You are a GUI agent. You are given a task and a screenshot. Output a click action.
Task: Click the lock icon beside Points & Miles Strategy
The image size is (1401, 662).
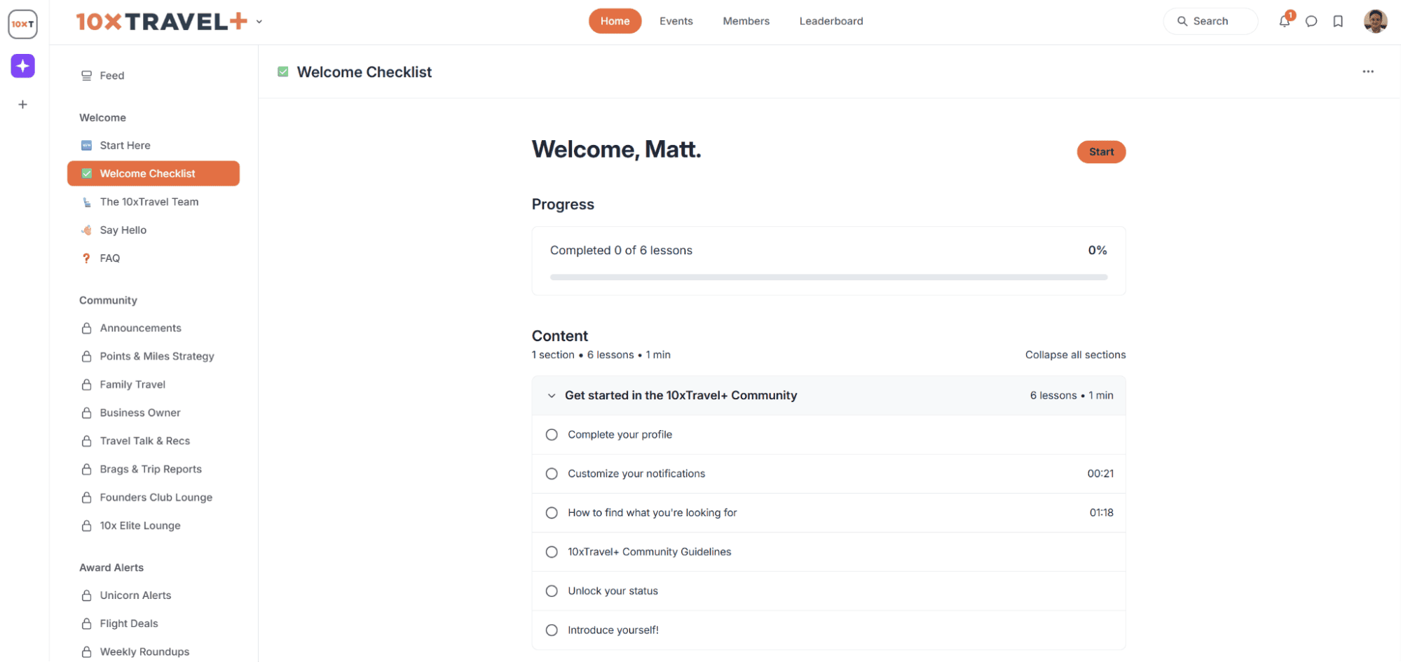click(86, 357)
